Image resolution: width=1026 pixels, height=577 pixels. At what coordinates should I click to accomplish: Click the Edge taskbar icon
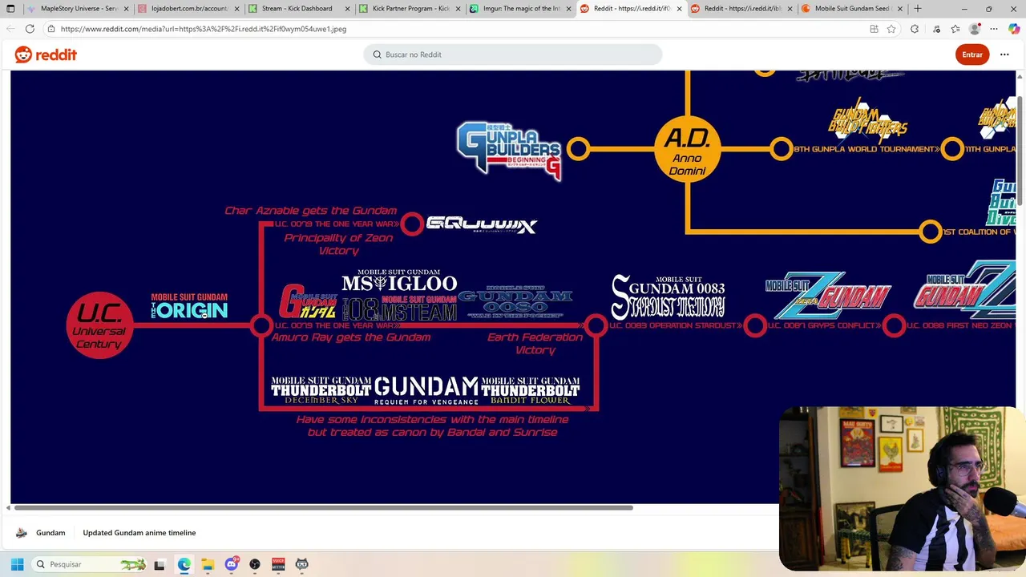click(x=184, y=564)
